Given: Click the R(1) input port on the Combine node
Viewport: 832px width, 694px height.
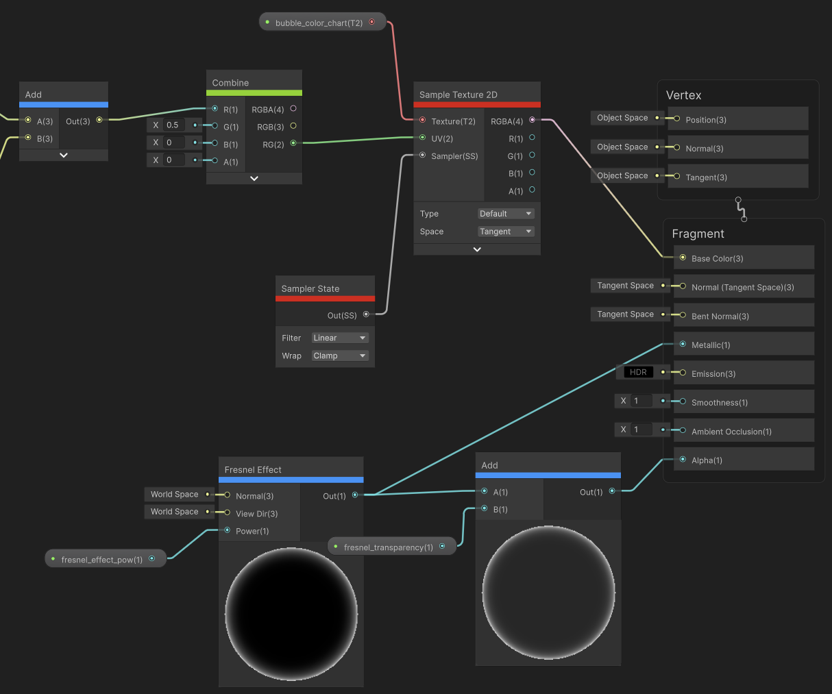Looking at the screenshot, I should click(215, 108).
